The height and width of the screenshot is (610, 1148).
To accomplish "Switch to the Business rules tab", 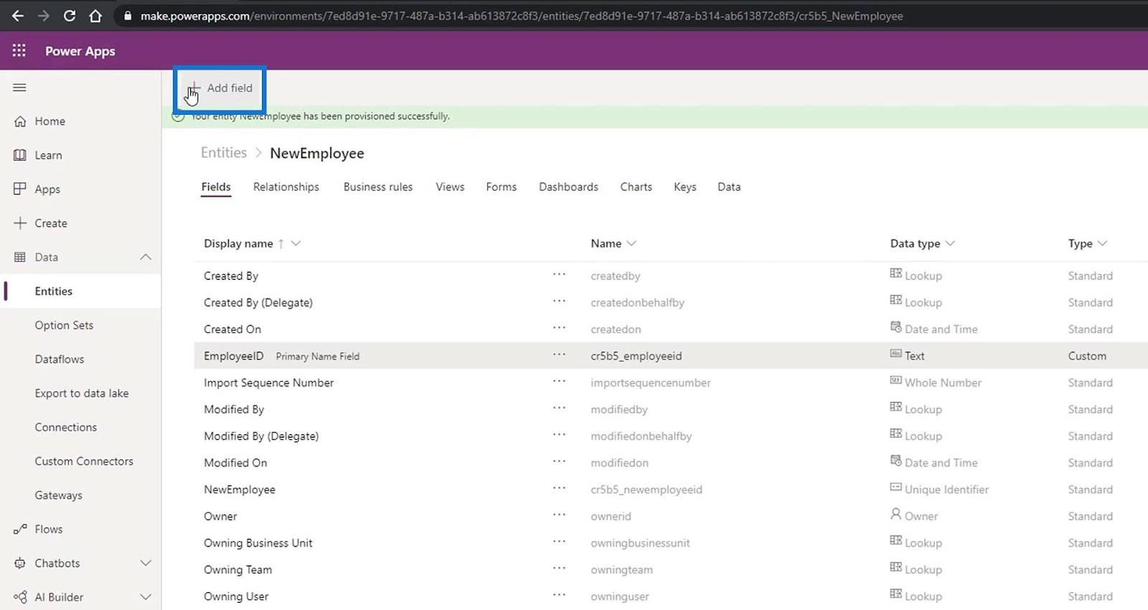I will (378, 187).
